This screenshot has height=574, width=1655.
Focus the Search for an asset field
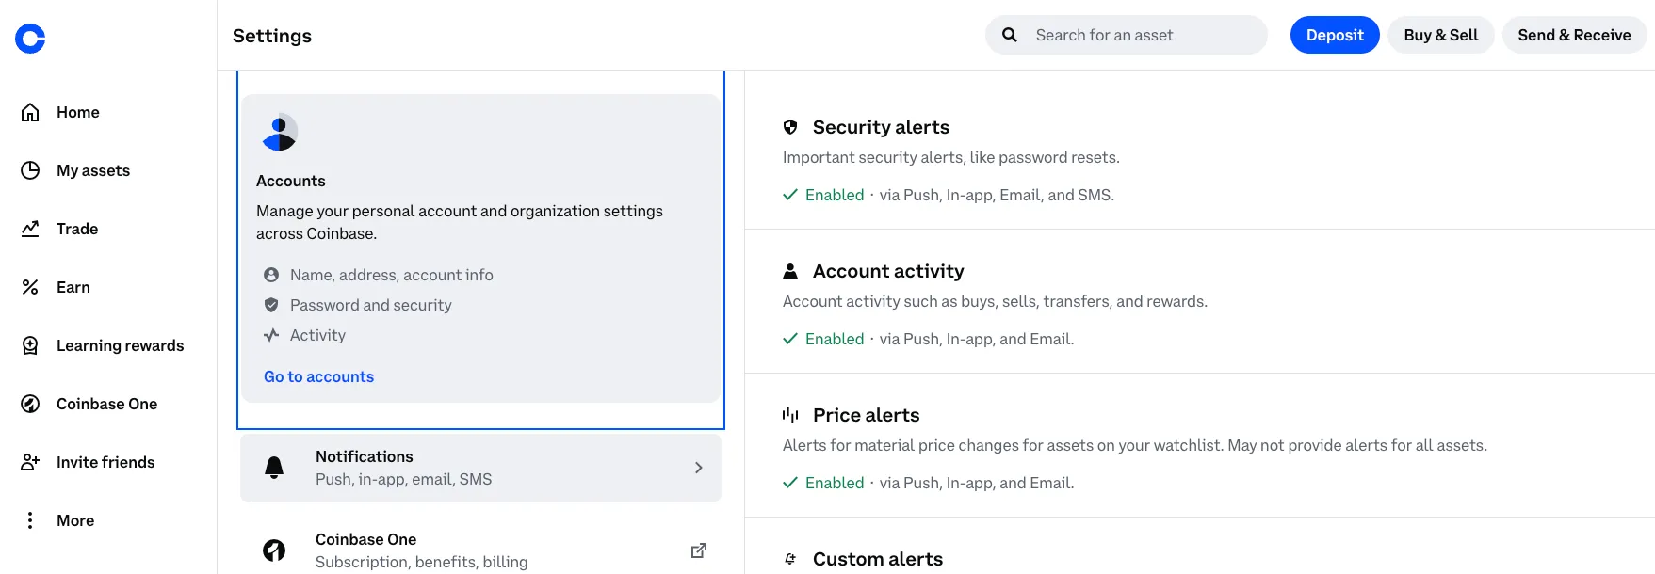tap(1127, 35)
